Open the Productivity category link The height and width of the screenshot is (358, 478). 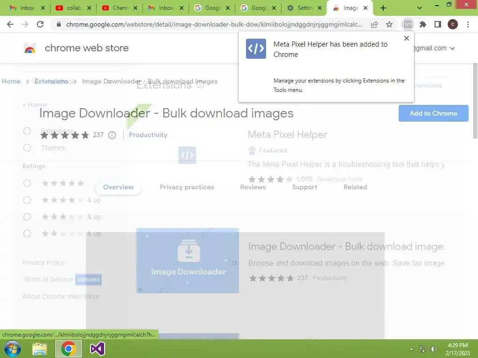[x=148, y=135]
